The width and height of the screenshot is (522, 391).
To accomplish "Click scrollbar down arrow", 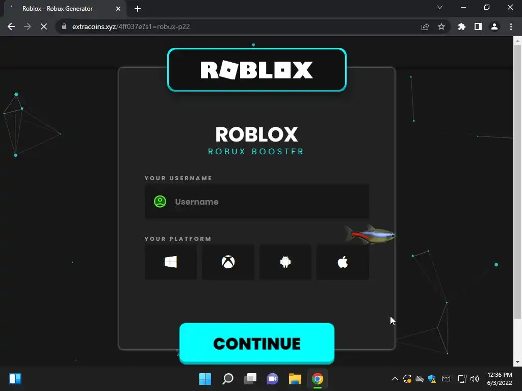I will point(517,362).
